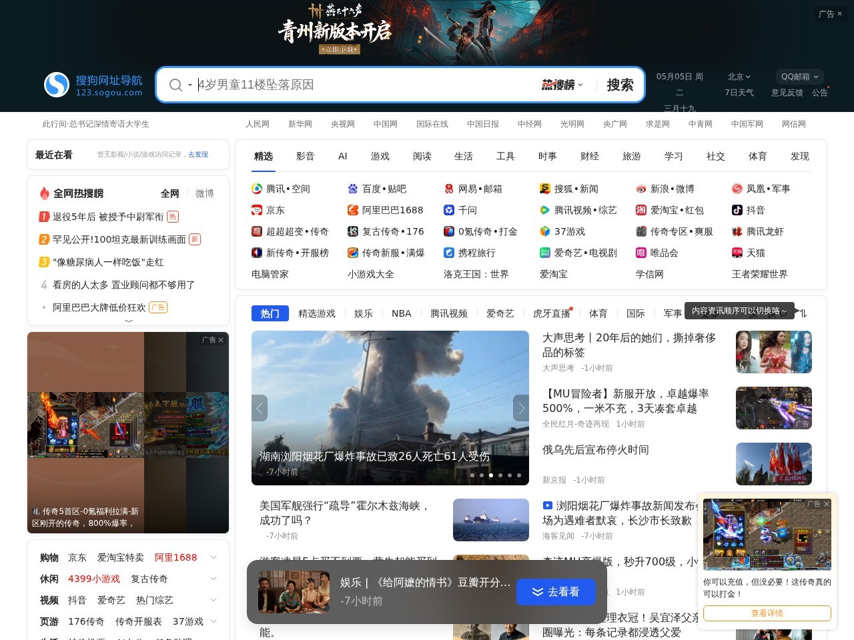Image resolution: width=854 pixels, height=640 pixels.
Task: Open the fireworks factory explosion news image
Action: pyautogui.click(x=390, y=408)
